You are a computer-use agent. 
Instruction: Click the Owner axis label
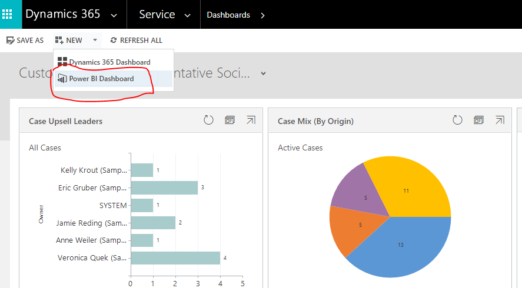click(x=41, y=214)
